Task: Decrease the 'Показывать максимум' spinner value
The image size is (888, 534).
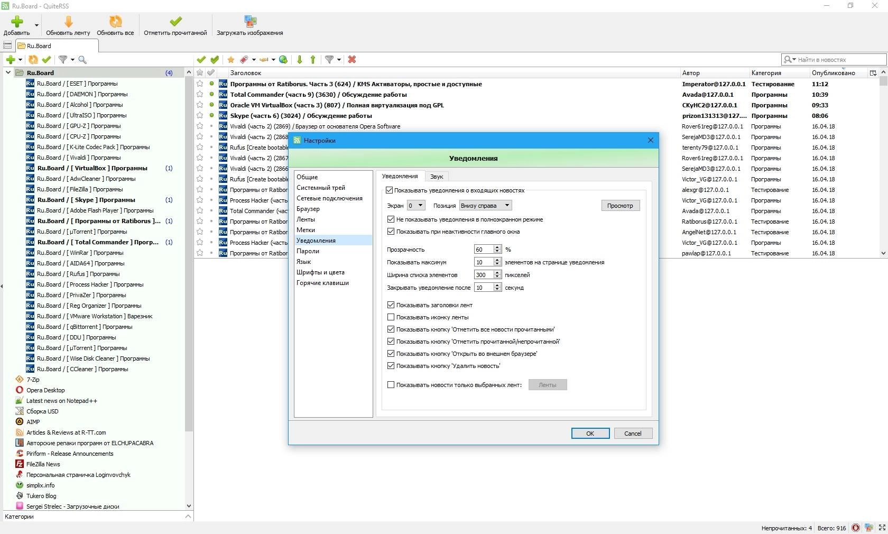Action: [497, 264]
